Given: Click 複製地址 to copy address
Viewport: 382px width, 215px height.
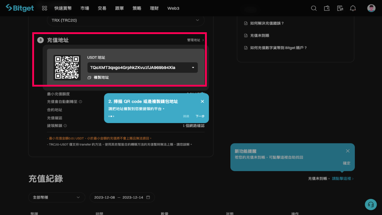Looking at the screenshot, I should [101, 78].
